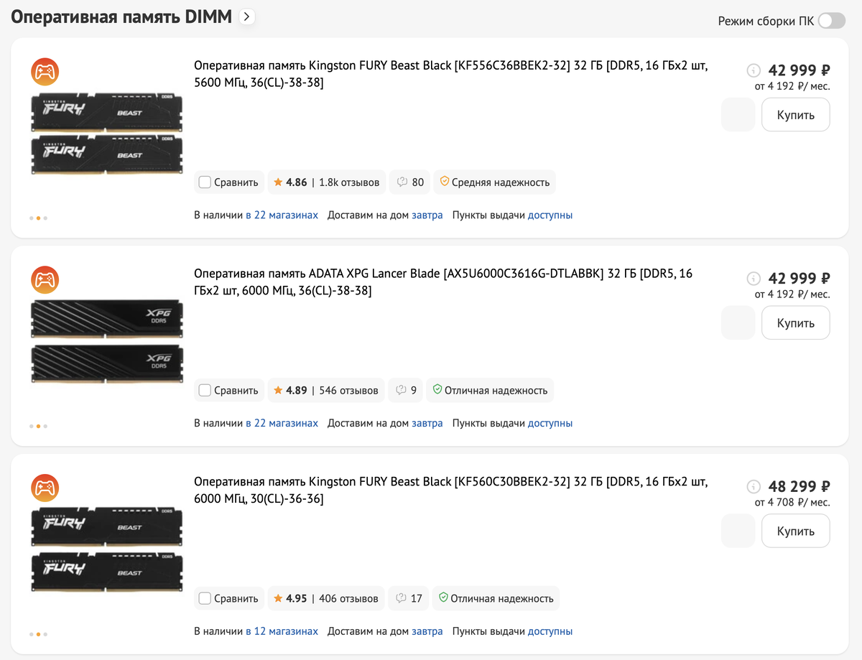Click the XPG Lancer memory product thumbnail
The width and height of the screenshot is (862, 660).
click(x=107, y=342)
